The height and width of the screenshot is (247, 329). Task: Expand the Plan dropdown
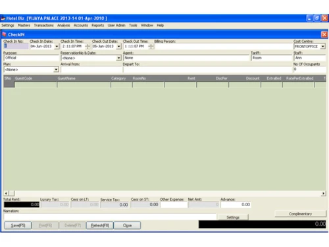56,70
